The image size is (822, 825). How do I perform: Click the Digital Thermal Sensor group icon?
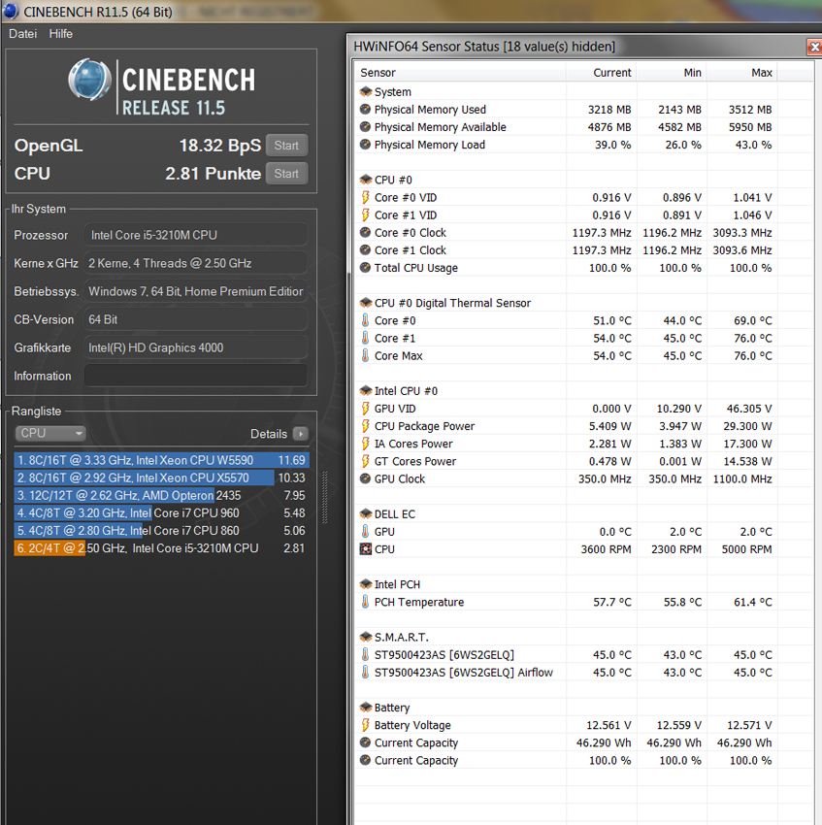365,303
